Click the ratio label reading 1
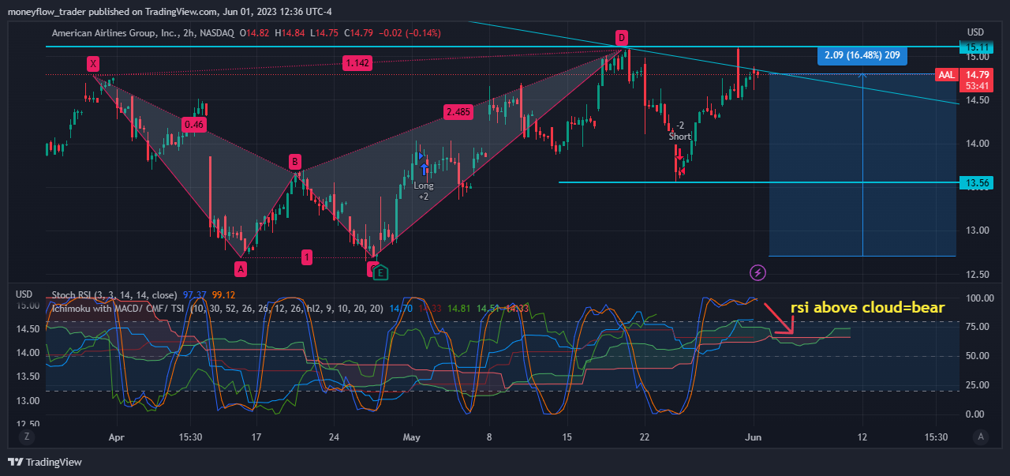This screenshot has height=476, width=1010. point(307,257)
